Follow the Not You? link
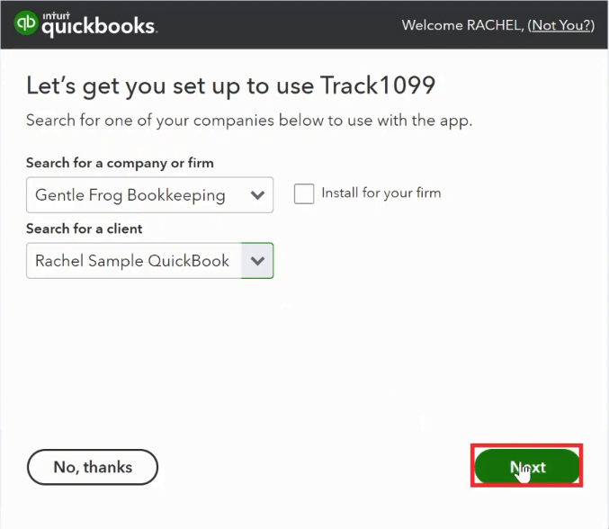Viewport: 609px width, 529px height. pyautogui.click(x=560, y=25)
